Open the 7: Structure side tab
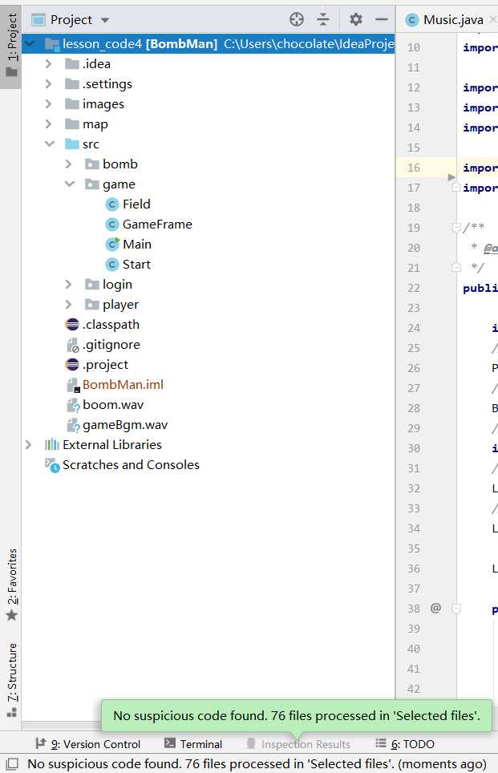This screenshot has height=773, width=498. [x=11, y=680]
